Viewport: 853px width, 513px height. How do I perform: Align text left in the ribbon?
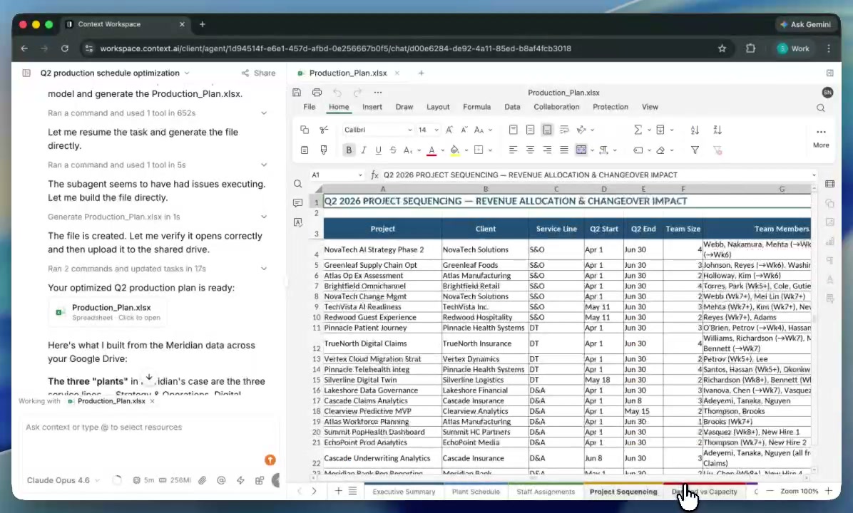click(513, 150)
